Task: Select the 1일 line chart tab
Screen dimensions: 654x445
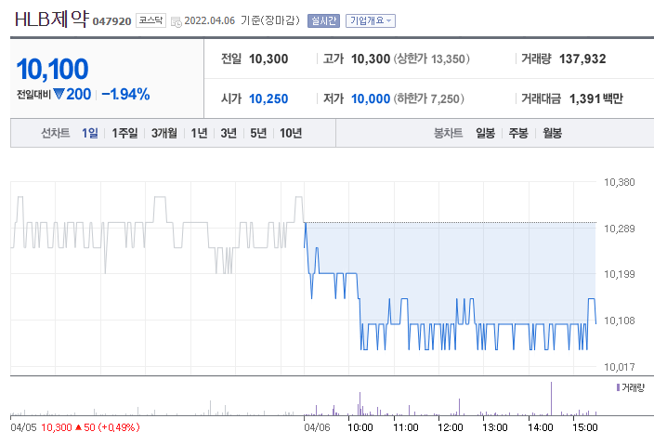Action: click(x=90, y=133)
